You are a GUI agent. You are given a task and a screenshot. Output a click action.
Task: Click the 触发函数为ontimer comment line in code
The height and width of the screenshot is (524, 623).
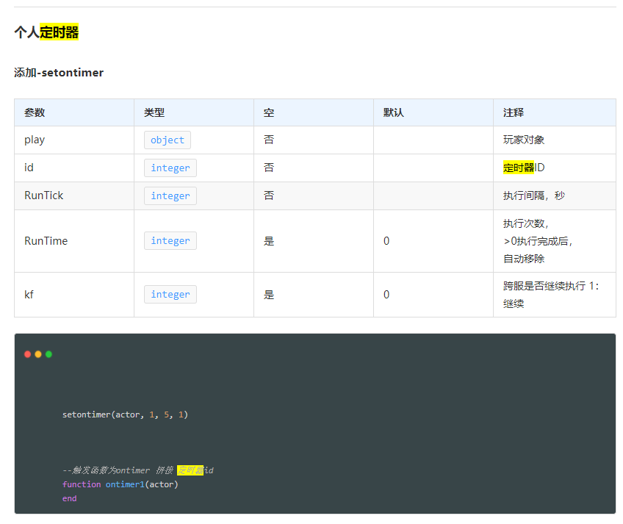point(137,470)
